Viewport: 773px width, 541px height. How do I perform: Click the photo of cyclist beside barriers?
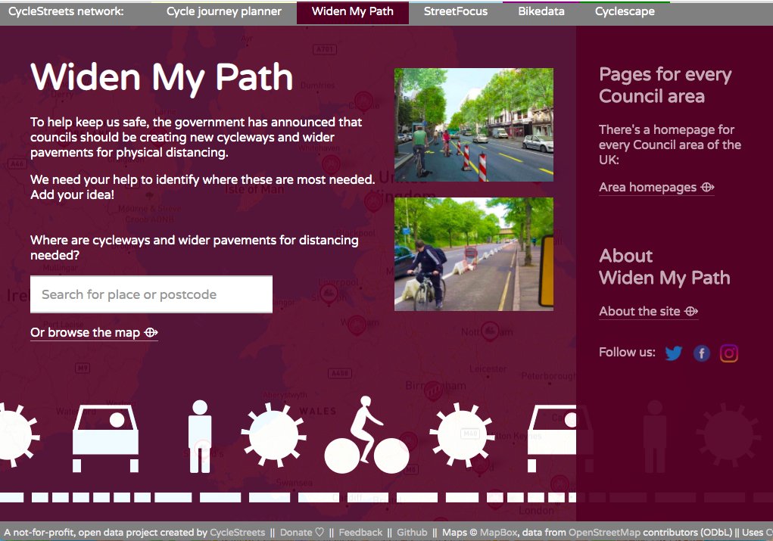[474, 254]
